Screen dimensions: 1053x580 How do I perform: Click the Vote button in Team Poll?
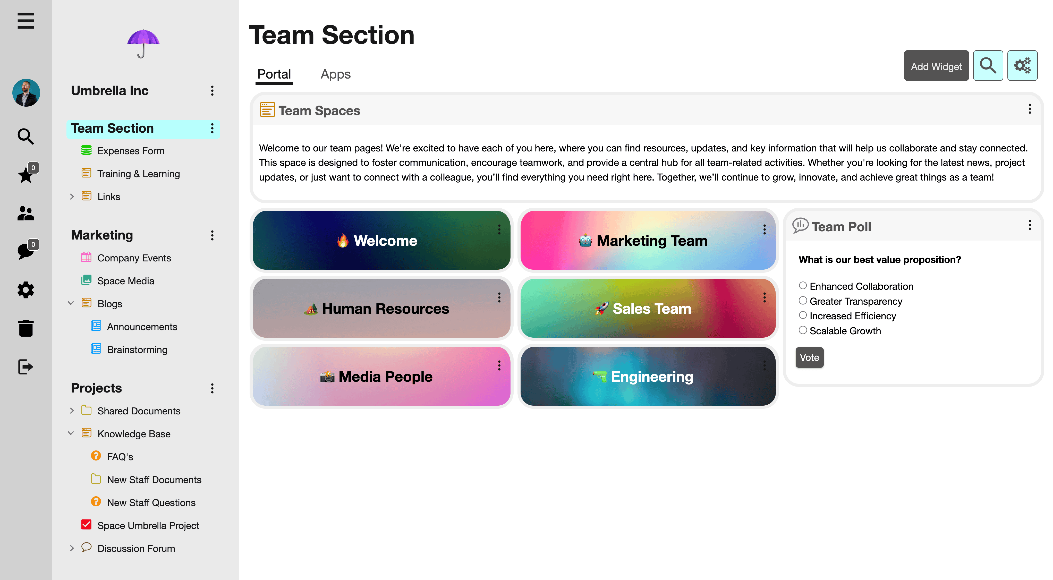pyautogui.click(x=809, y=357)
